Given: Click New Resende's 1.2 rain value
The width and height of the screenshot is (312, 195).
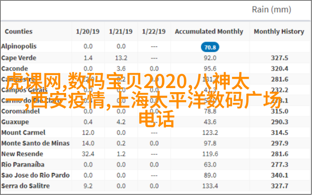Looking at the screenshot, I should [x=121, y=154].
